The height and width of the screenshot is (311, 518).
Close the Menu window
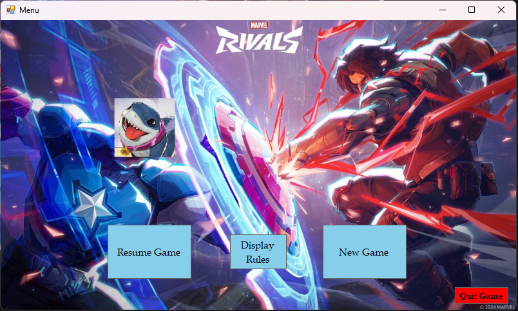[501, 10]
